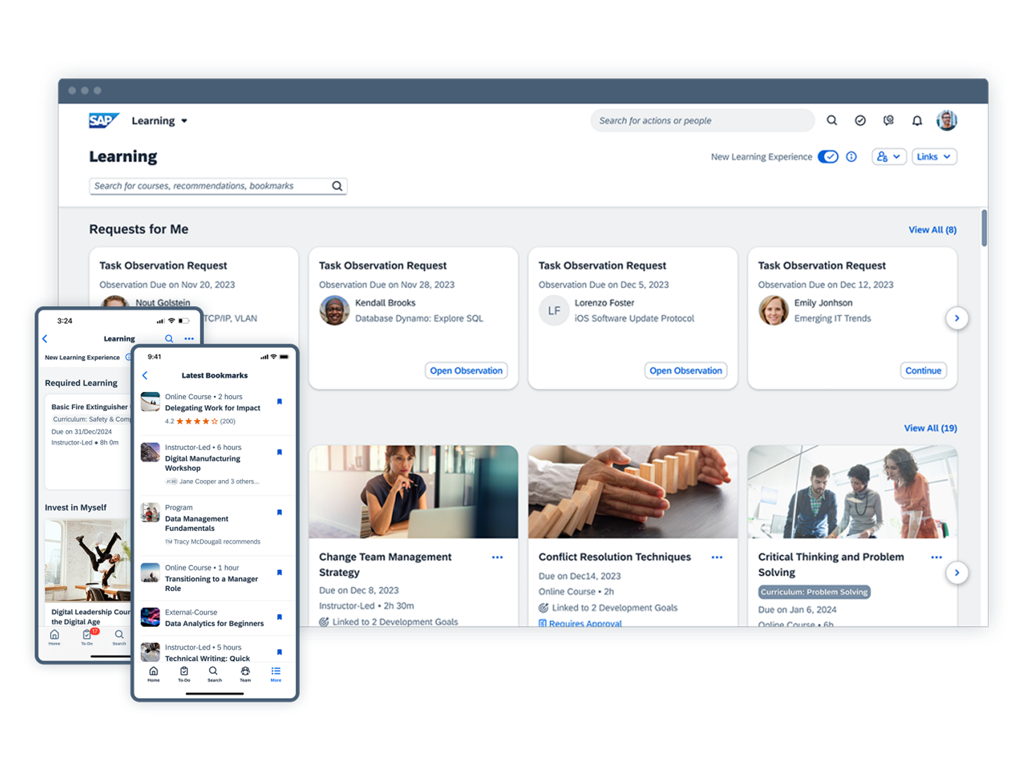
Task: Click 'Jane Cooper and 3 others...' text
Action: coord(219,482)
